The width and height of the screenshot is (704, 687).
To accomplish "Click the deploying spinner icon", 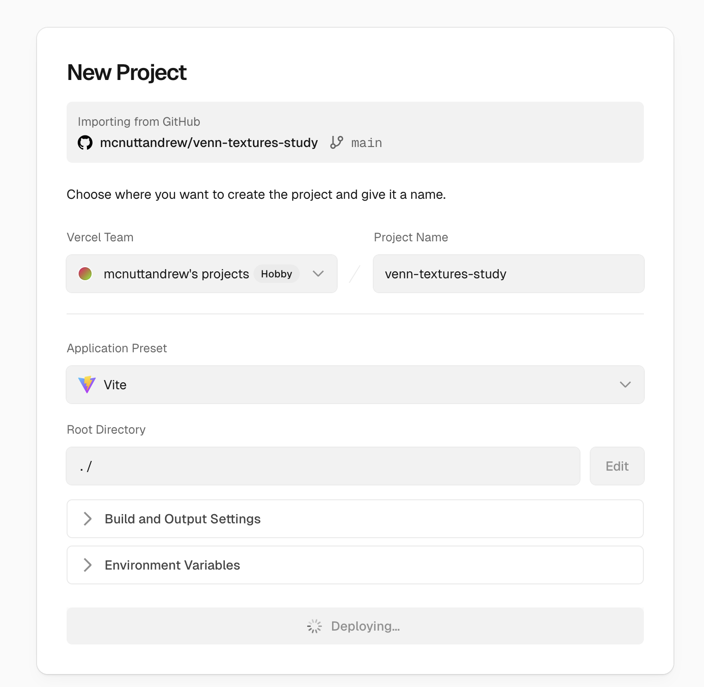I will point(315,626).
